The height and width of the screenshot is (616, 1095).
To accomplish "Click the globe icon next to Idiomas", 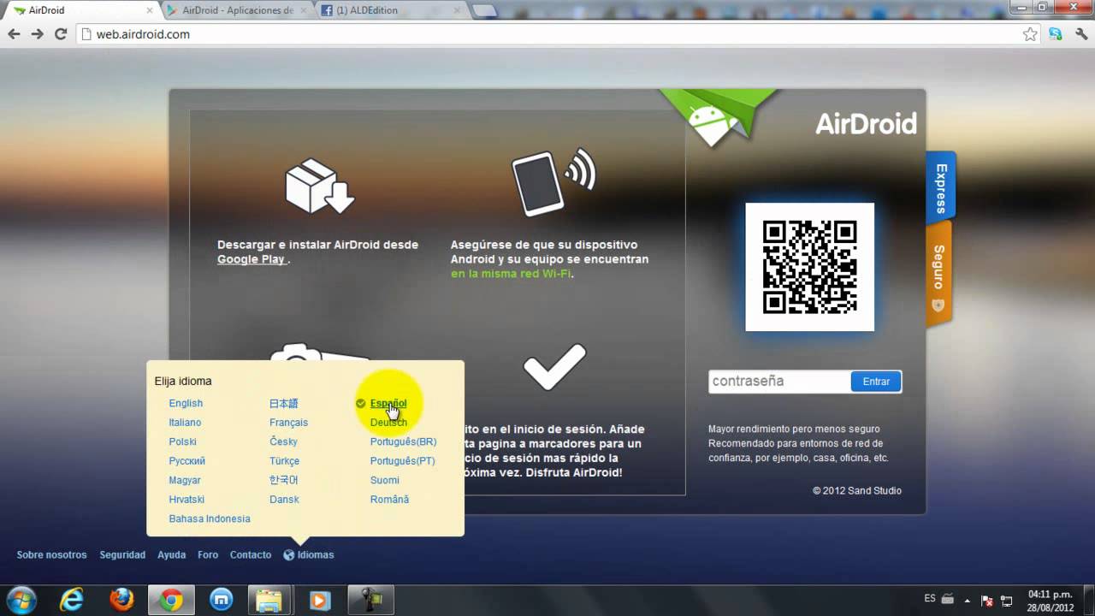I will tap(288, 555).
